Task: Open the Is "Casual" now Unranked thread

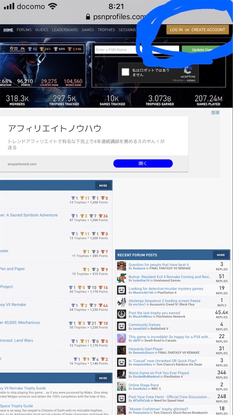Action: [163, 361]
